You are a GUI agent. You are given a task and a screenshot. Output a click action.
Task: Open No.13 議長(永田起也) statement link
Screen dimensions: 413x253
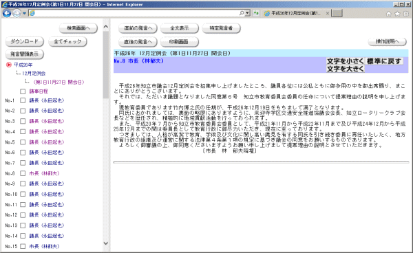tap(47, 225)
